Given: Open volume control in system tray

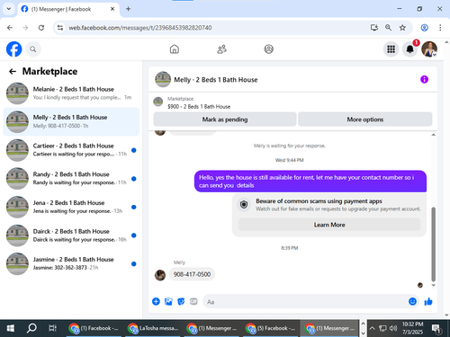Looking at the screenshot, I should (x=393, y=328).
